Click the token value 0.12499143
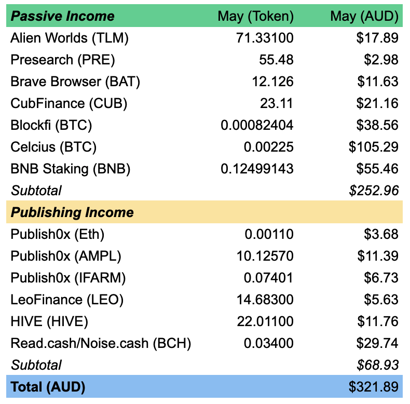 point(257,169)
